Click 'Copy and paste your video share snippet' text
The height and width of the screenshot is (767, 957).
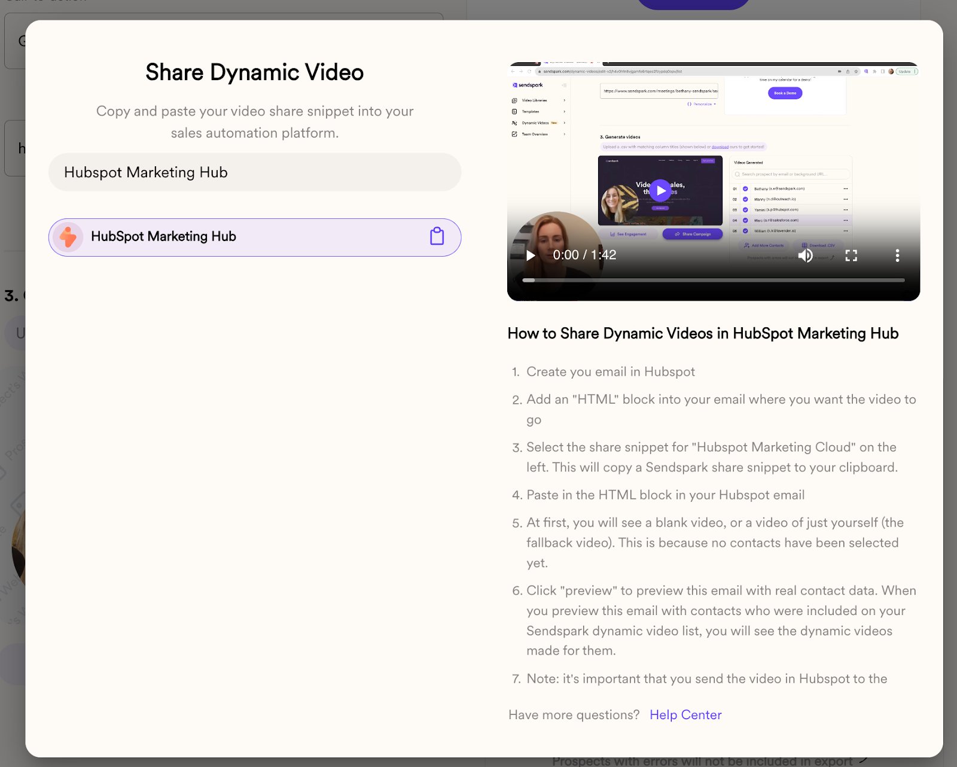[255, 122]
